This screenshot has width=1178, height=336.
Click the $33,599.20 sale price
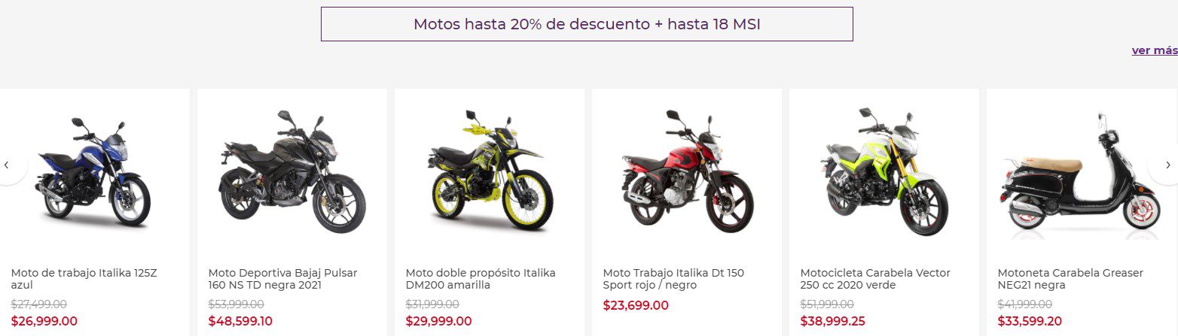1031,321
